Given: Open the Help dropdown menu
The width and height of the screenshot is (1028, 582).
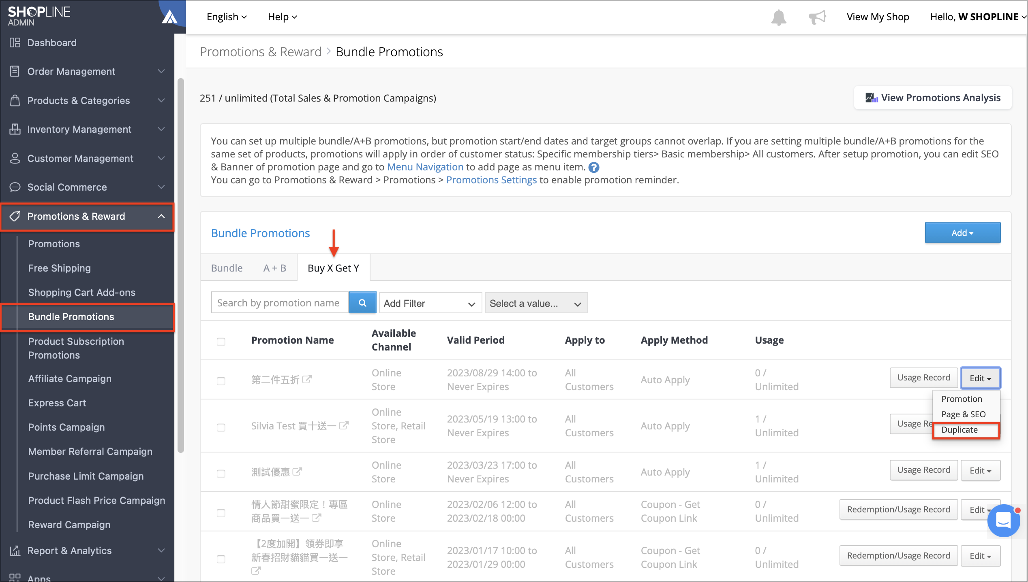Looking at the screenshot, I should [283, 17].
